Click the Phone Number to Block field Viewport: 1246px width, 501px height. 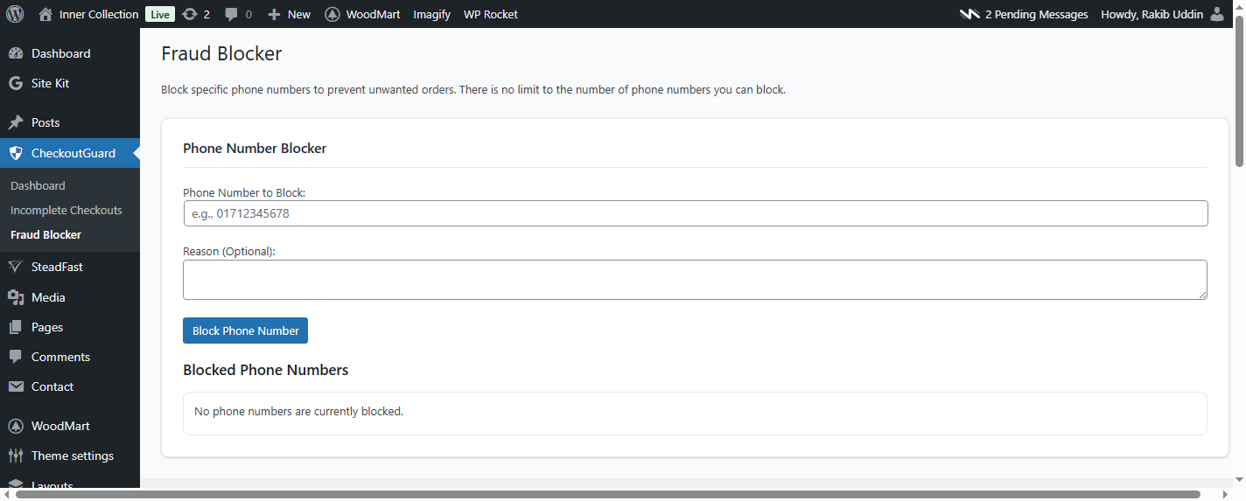click(695, 213)
